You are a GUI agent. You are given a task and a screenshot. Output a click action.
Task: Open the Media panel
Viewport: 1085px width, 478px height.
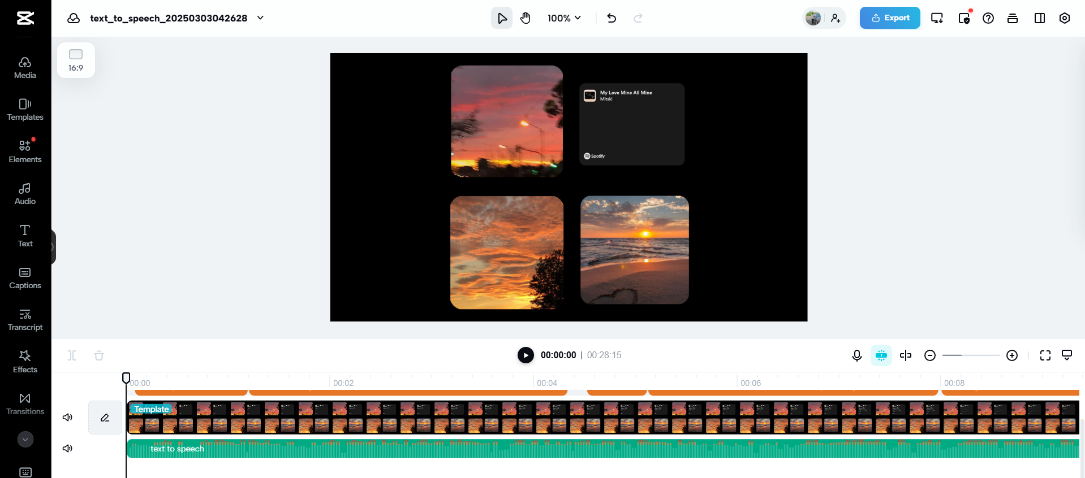[x=25, y=68]
